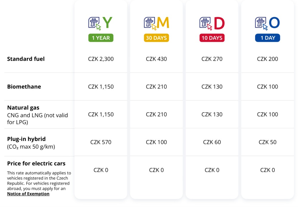Image resolution: width=298 pixels, height=207 pixels.
Task: Click the CZK 60 plug-in hybrid price
Action: (212, 142)
